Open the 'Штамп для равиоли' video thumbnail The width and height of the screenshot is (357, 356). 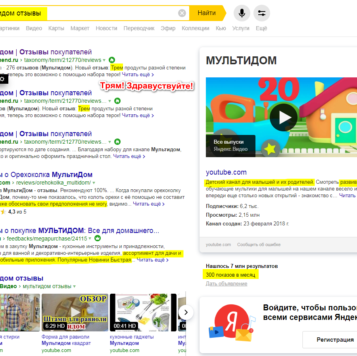[74, 312]
